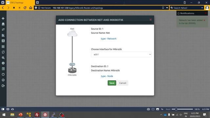Click the capture page camera icon
This screenshot has height=118, width=210.
[x=148, y=109]
